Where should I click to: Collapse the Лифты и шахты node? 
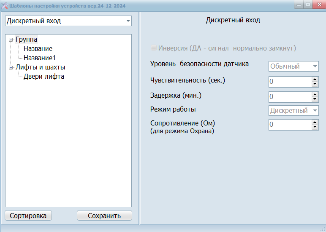[x=11, y=67]
